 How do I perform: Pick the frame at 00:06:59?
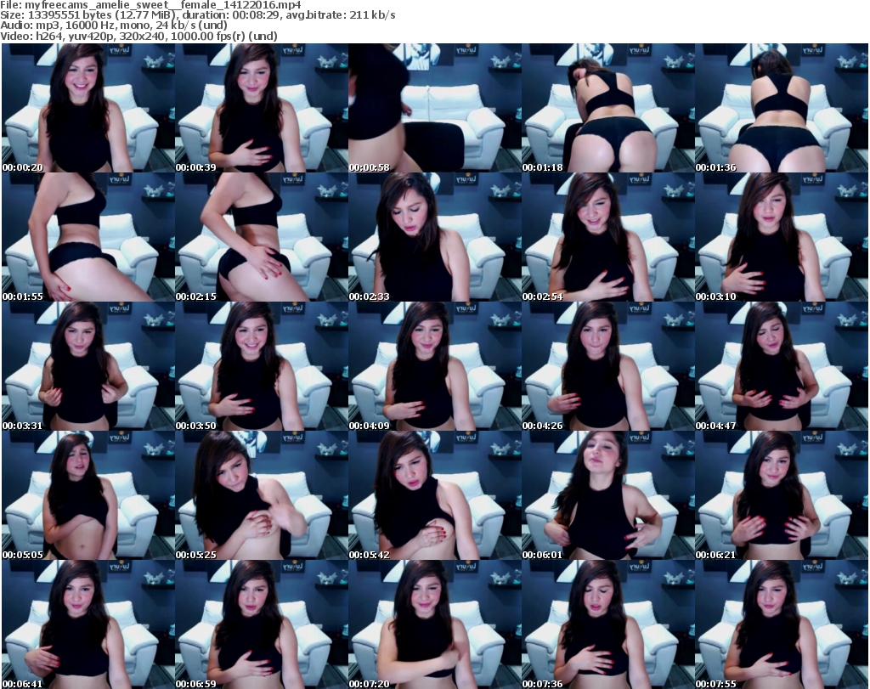point(262,624)
